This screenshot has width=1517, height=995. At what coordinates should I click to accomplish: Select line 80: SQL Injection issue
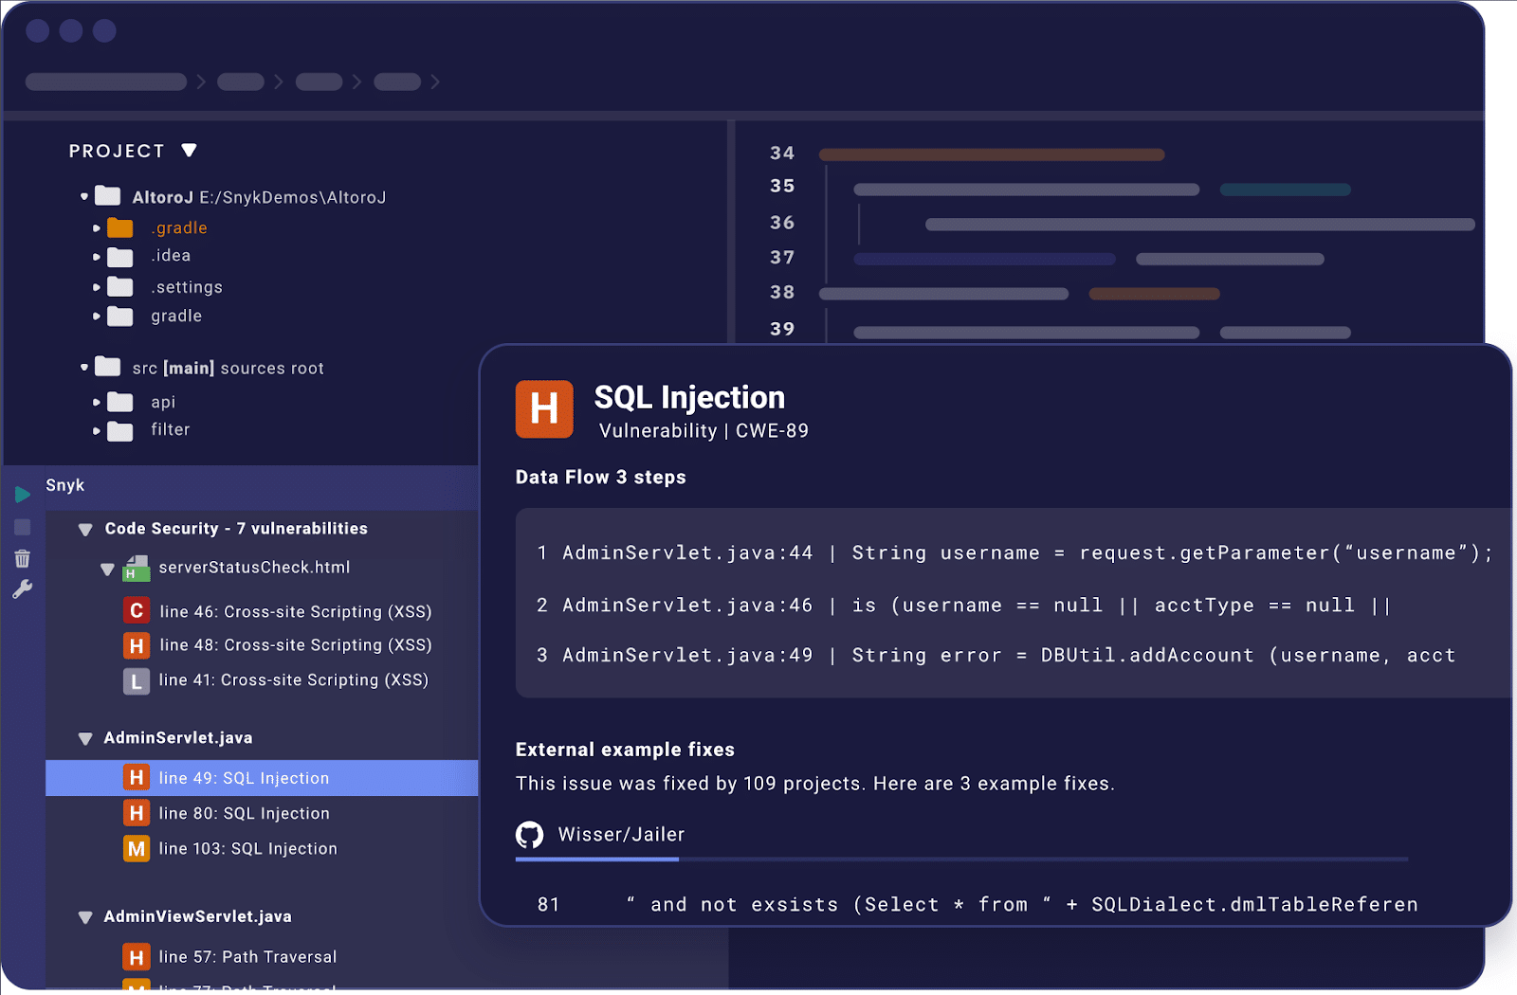coord(245,813)
